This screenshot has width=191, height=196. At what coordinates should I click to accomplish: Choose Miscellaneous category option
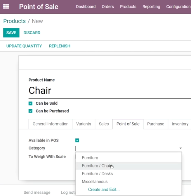point(129,182)
